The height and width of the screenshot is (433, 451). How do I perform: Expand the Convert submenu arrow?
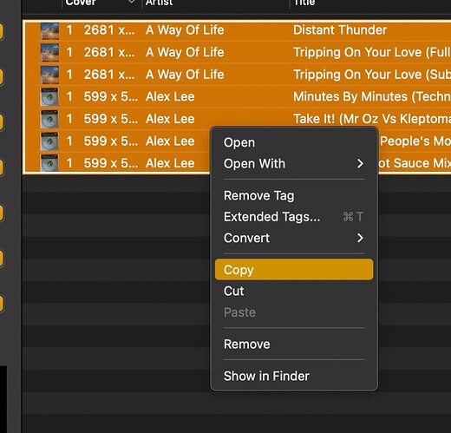(360, 238)
